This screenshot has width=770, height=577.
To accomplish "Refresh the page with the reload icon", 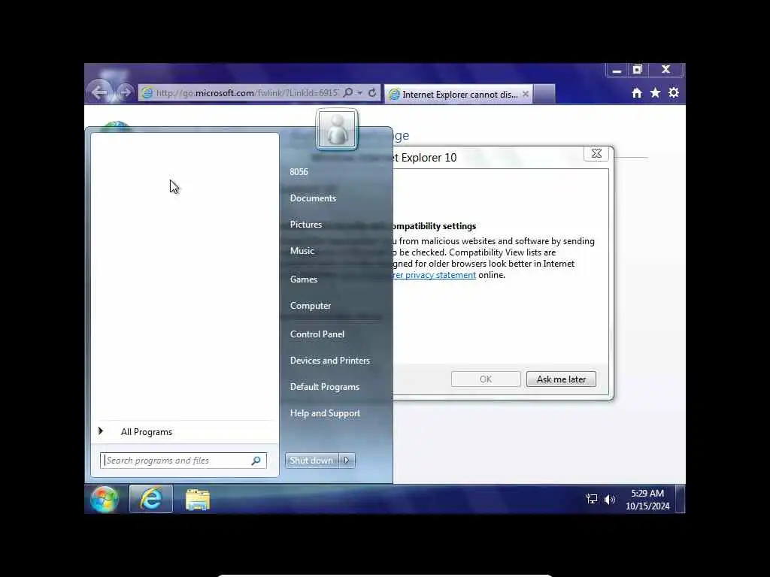I will point(372,92).
